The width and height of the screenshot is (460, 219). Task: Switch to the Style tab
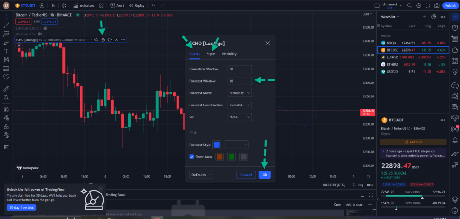tap(211, 54)
